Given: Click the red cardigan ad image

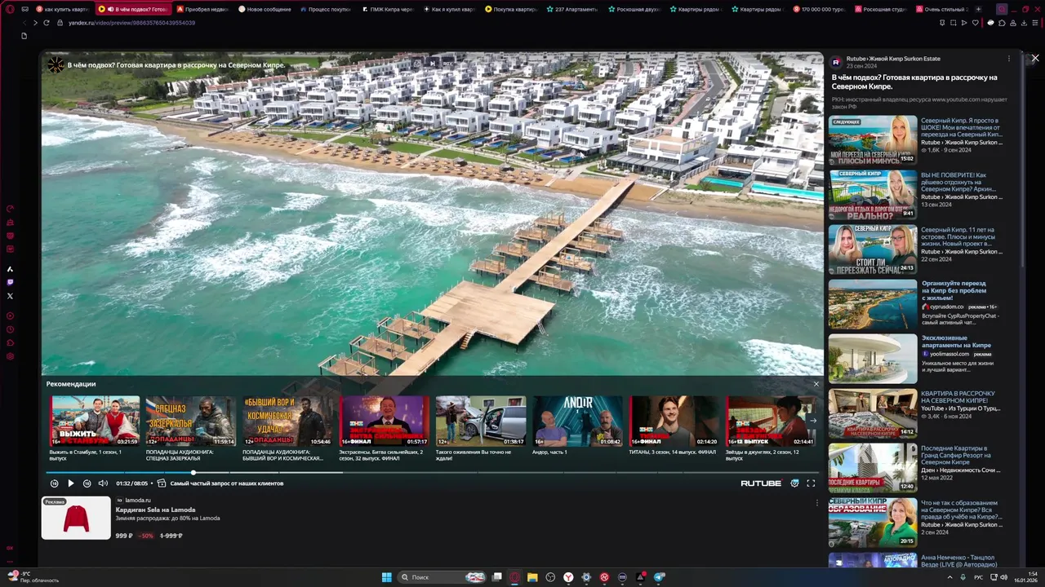Looking at the screenshot, I should click(76, 518).
